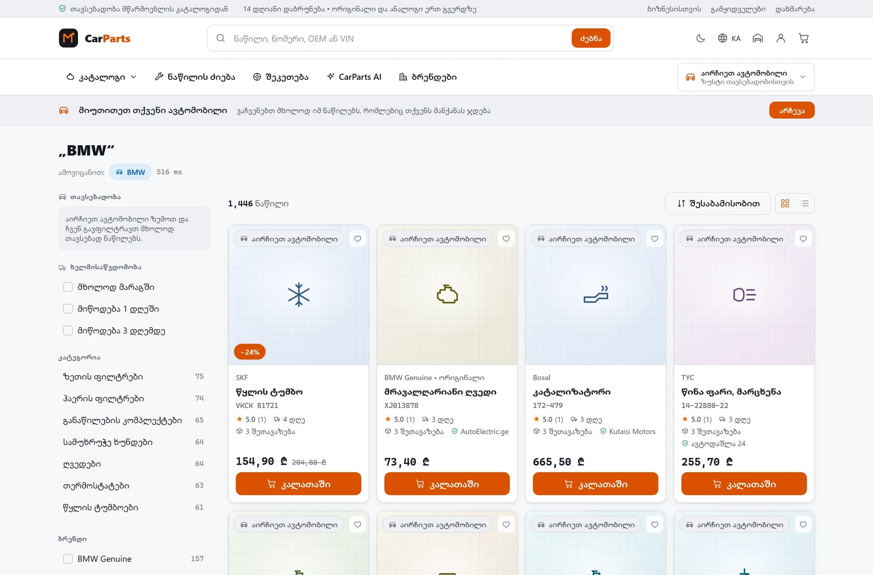Click the shield icon in top bar
This screenshot has height=575, width=873.
(x=62, y=9)
